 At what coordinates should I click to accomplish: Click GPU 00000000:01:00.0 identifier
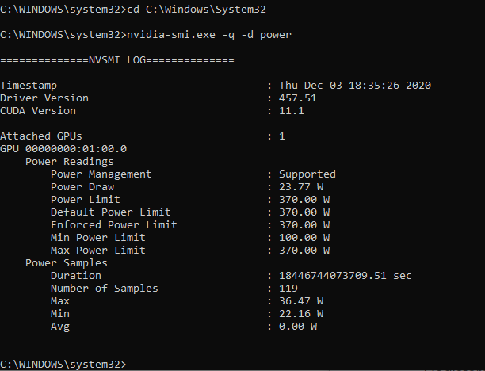pyautogui.click(x=63, y=149)
